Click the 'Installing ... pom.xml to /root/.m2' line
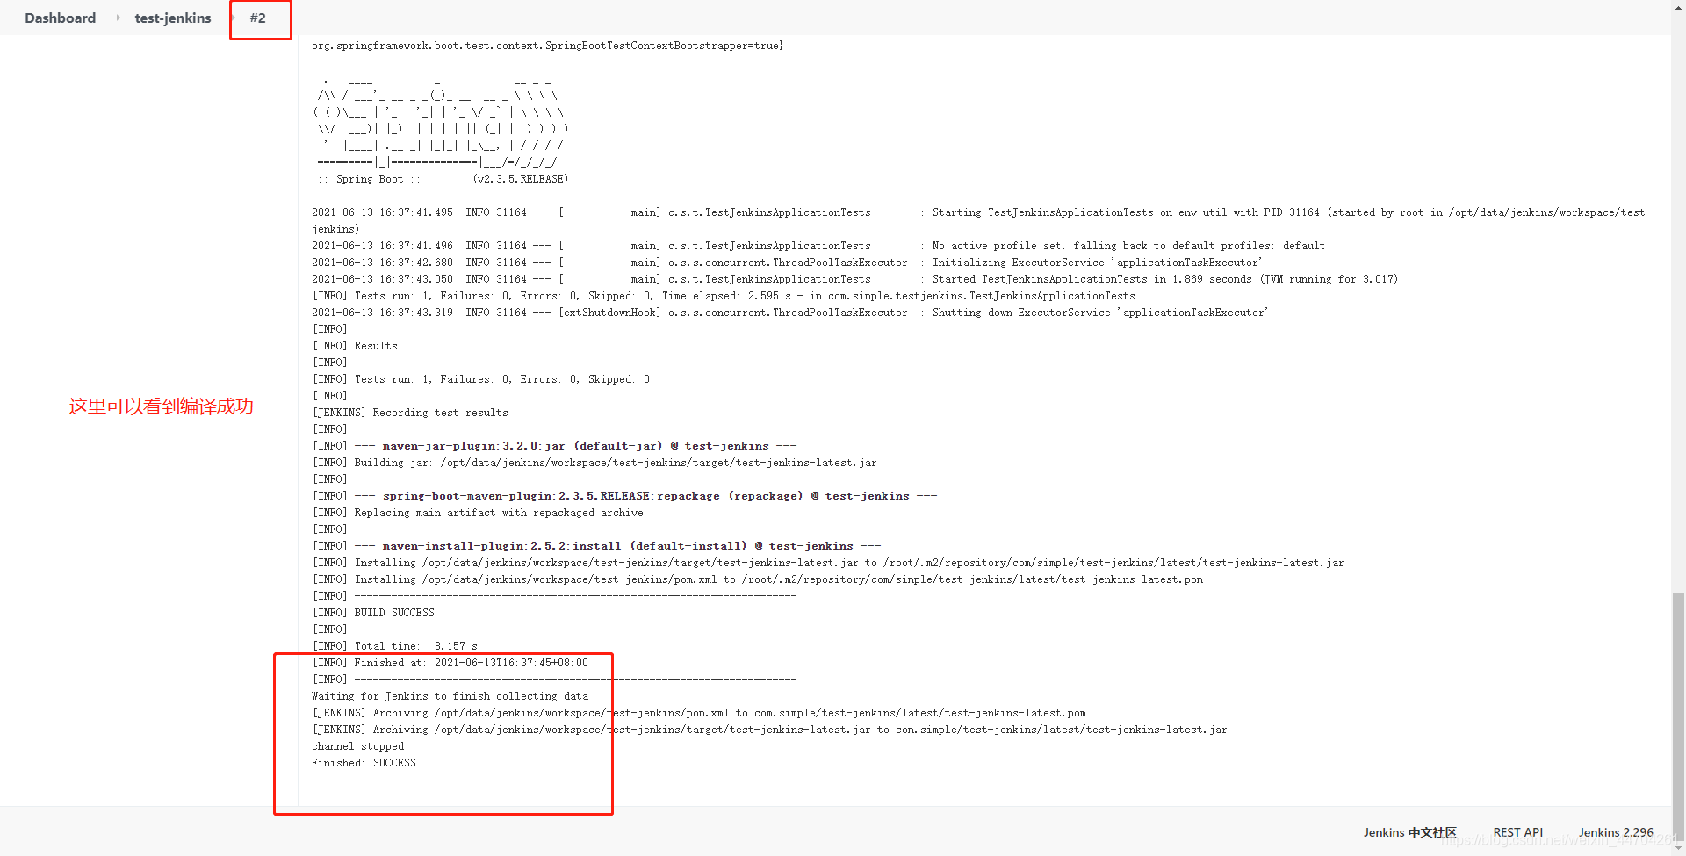The height and width of the screenshot is (856, 1686). [757, 579]
